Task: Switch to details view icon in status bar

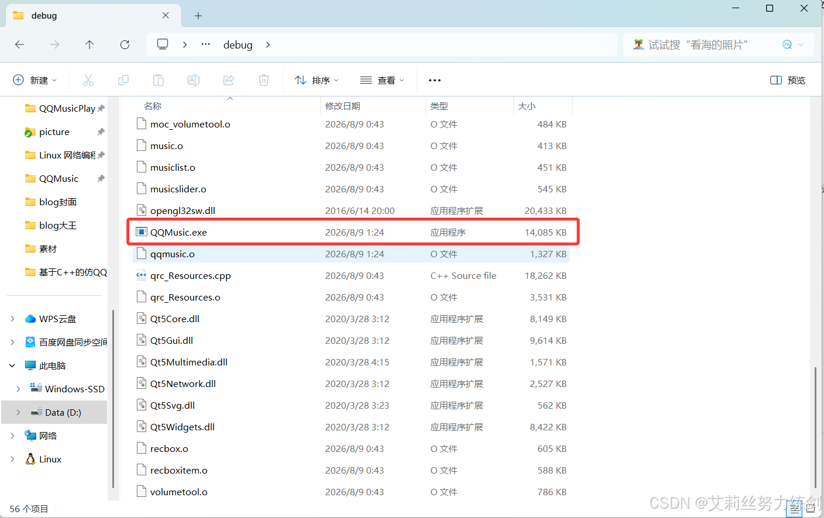Action: pos(795,509)
